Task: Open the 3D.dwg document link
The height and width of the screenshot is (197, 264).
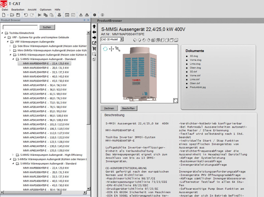Action: pos(194,56)
